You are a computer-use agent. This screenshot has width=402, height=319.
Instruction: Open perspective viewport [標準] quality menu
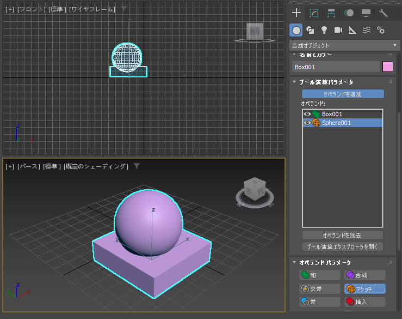click(x=52, y=166)
